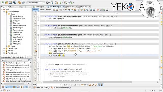
Task: Click the Save All toolbar icon
Action: click(x=15, y=3)
